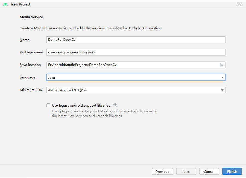Expand the Minimum SDK combo box
Image resolution: width=246 pixels, height=178 pixels.
point(136,90)
